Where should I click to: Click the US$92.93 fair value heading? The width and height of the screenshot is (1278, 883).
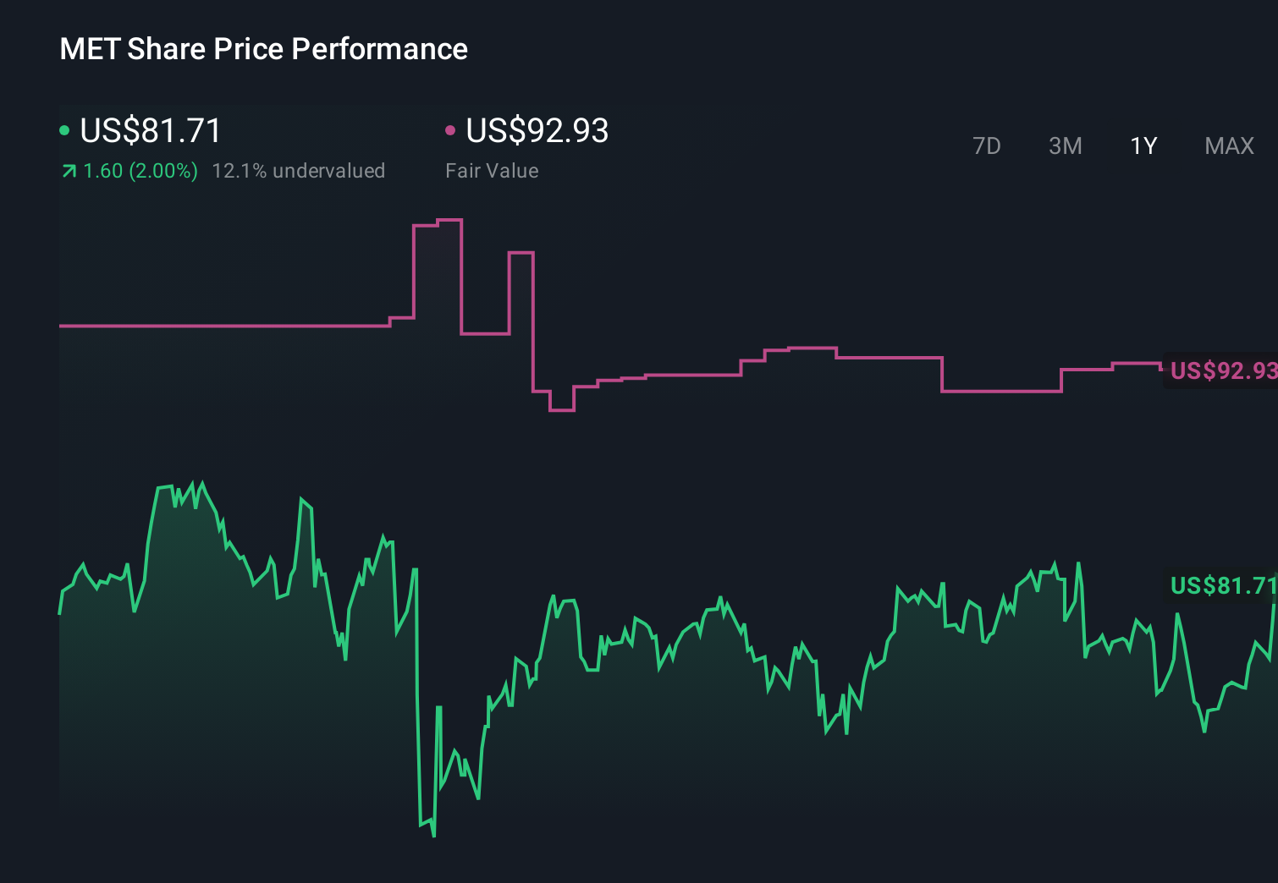538,131
